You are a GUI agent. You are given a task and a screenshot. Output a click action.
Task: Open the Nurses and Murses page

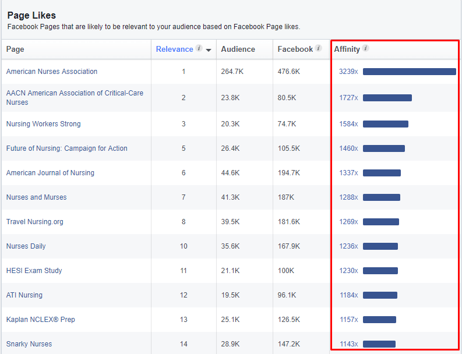point(37,197)
